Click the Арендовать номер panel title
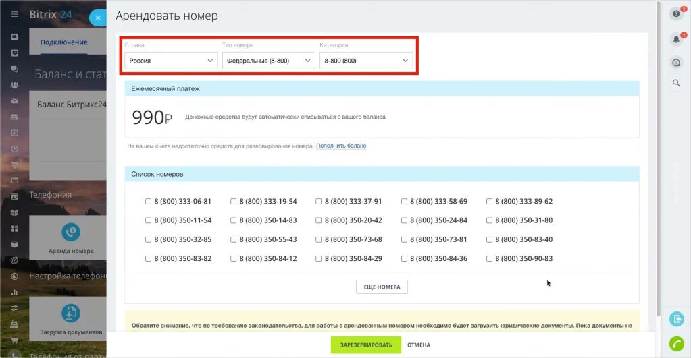The height and width of the screenshot is (358, 691). tap(167, 16)
